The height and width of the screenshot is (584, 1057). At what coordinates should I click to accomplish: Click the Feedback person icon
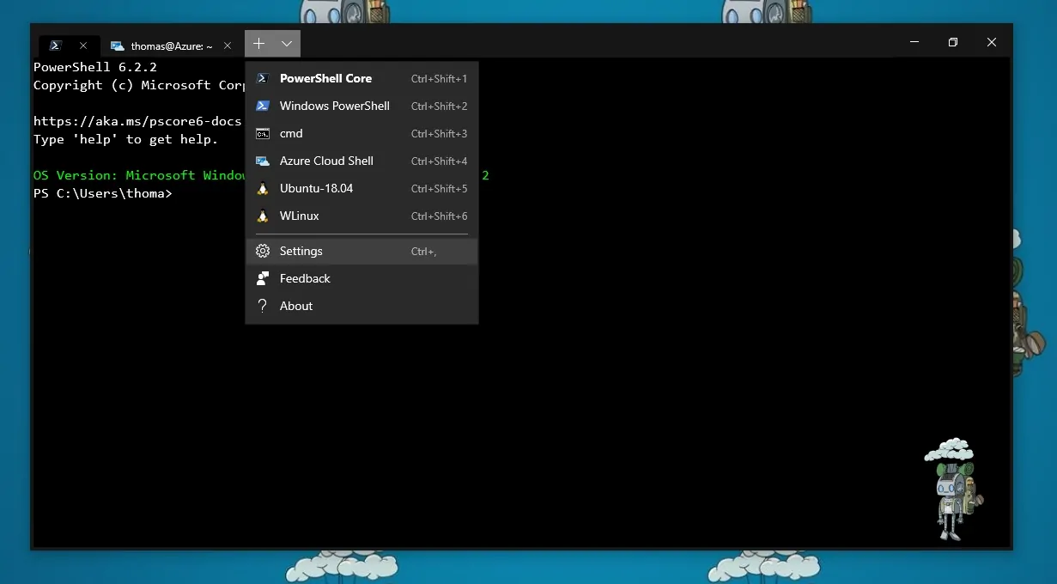[263, 278]
